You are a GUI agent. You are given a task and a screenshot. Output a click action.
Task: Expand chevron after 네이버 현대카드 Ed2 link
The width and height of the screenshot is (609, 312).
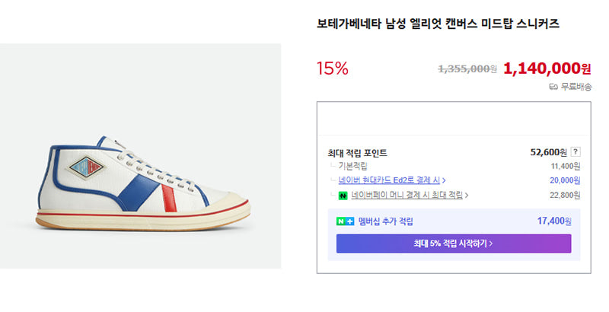click(x=444, y=180)
